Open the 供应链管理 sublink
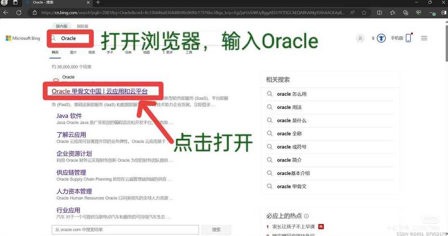The width and height of the screenshot is (448, 236). (x=71, y=172)
